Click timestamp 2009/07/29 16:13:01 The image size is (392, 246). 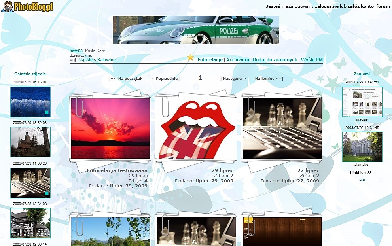pos(30,82)
